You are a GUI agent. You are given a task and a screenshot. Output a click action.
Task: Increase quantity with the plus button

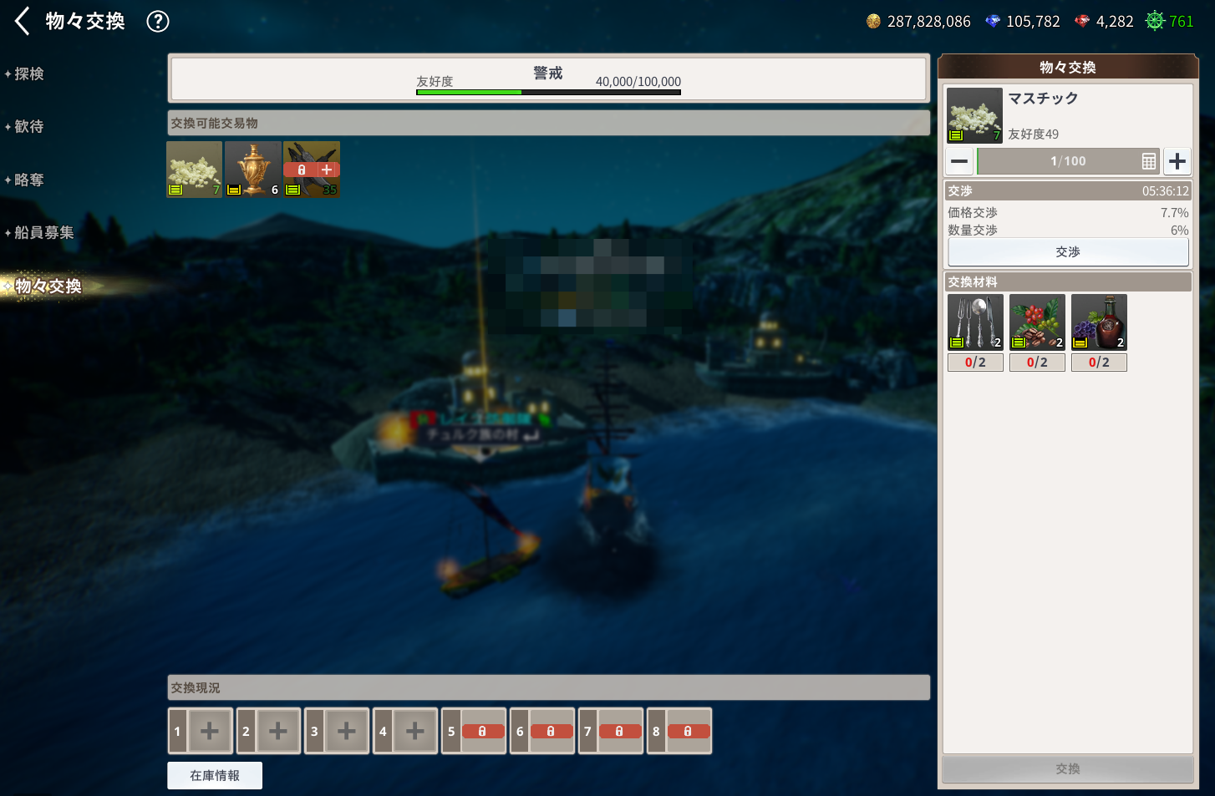[1177, 161]
